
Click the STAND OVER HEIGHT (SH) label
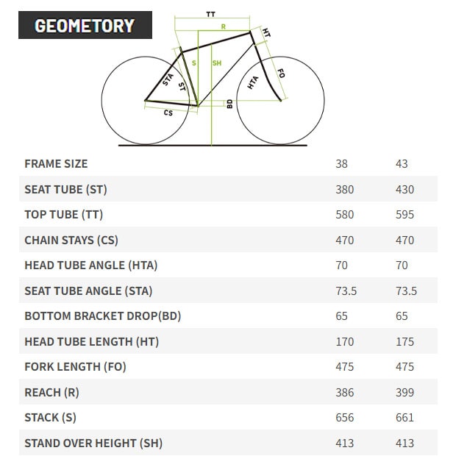pyautogui.click(x=93, y=443)
